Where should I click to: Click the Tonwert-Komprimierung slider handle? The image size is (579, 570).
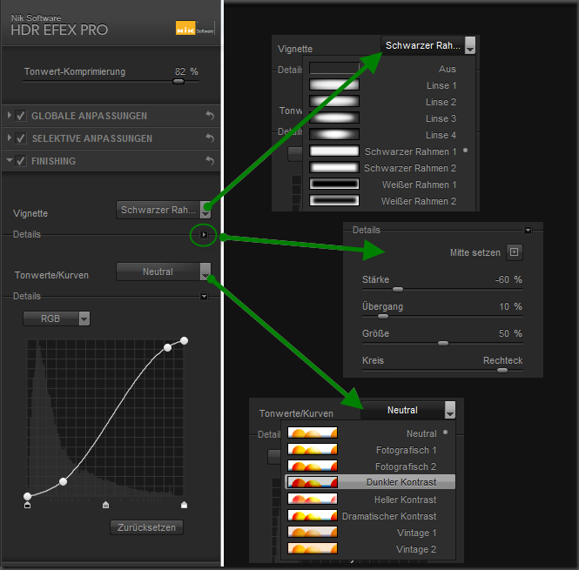pos(178,82)
